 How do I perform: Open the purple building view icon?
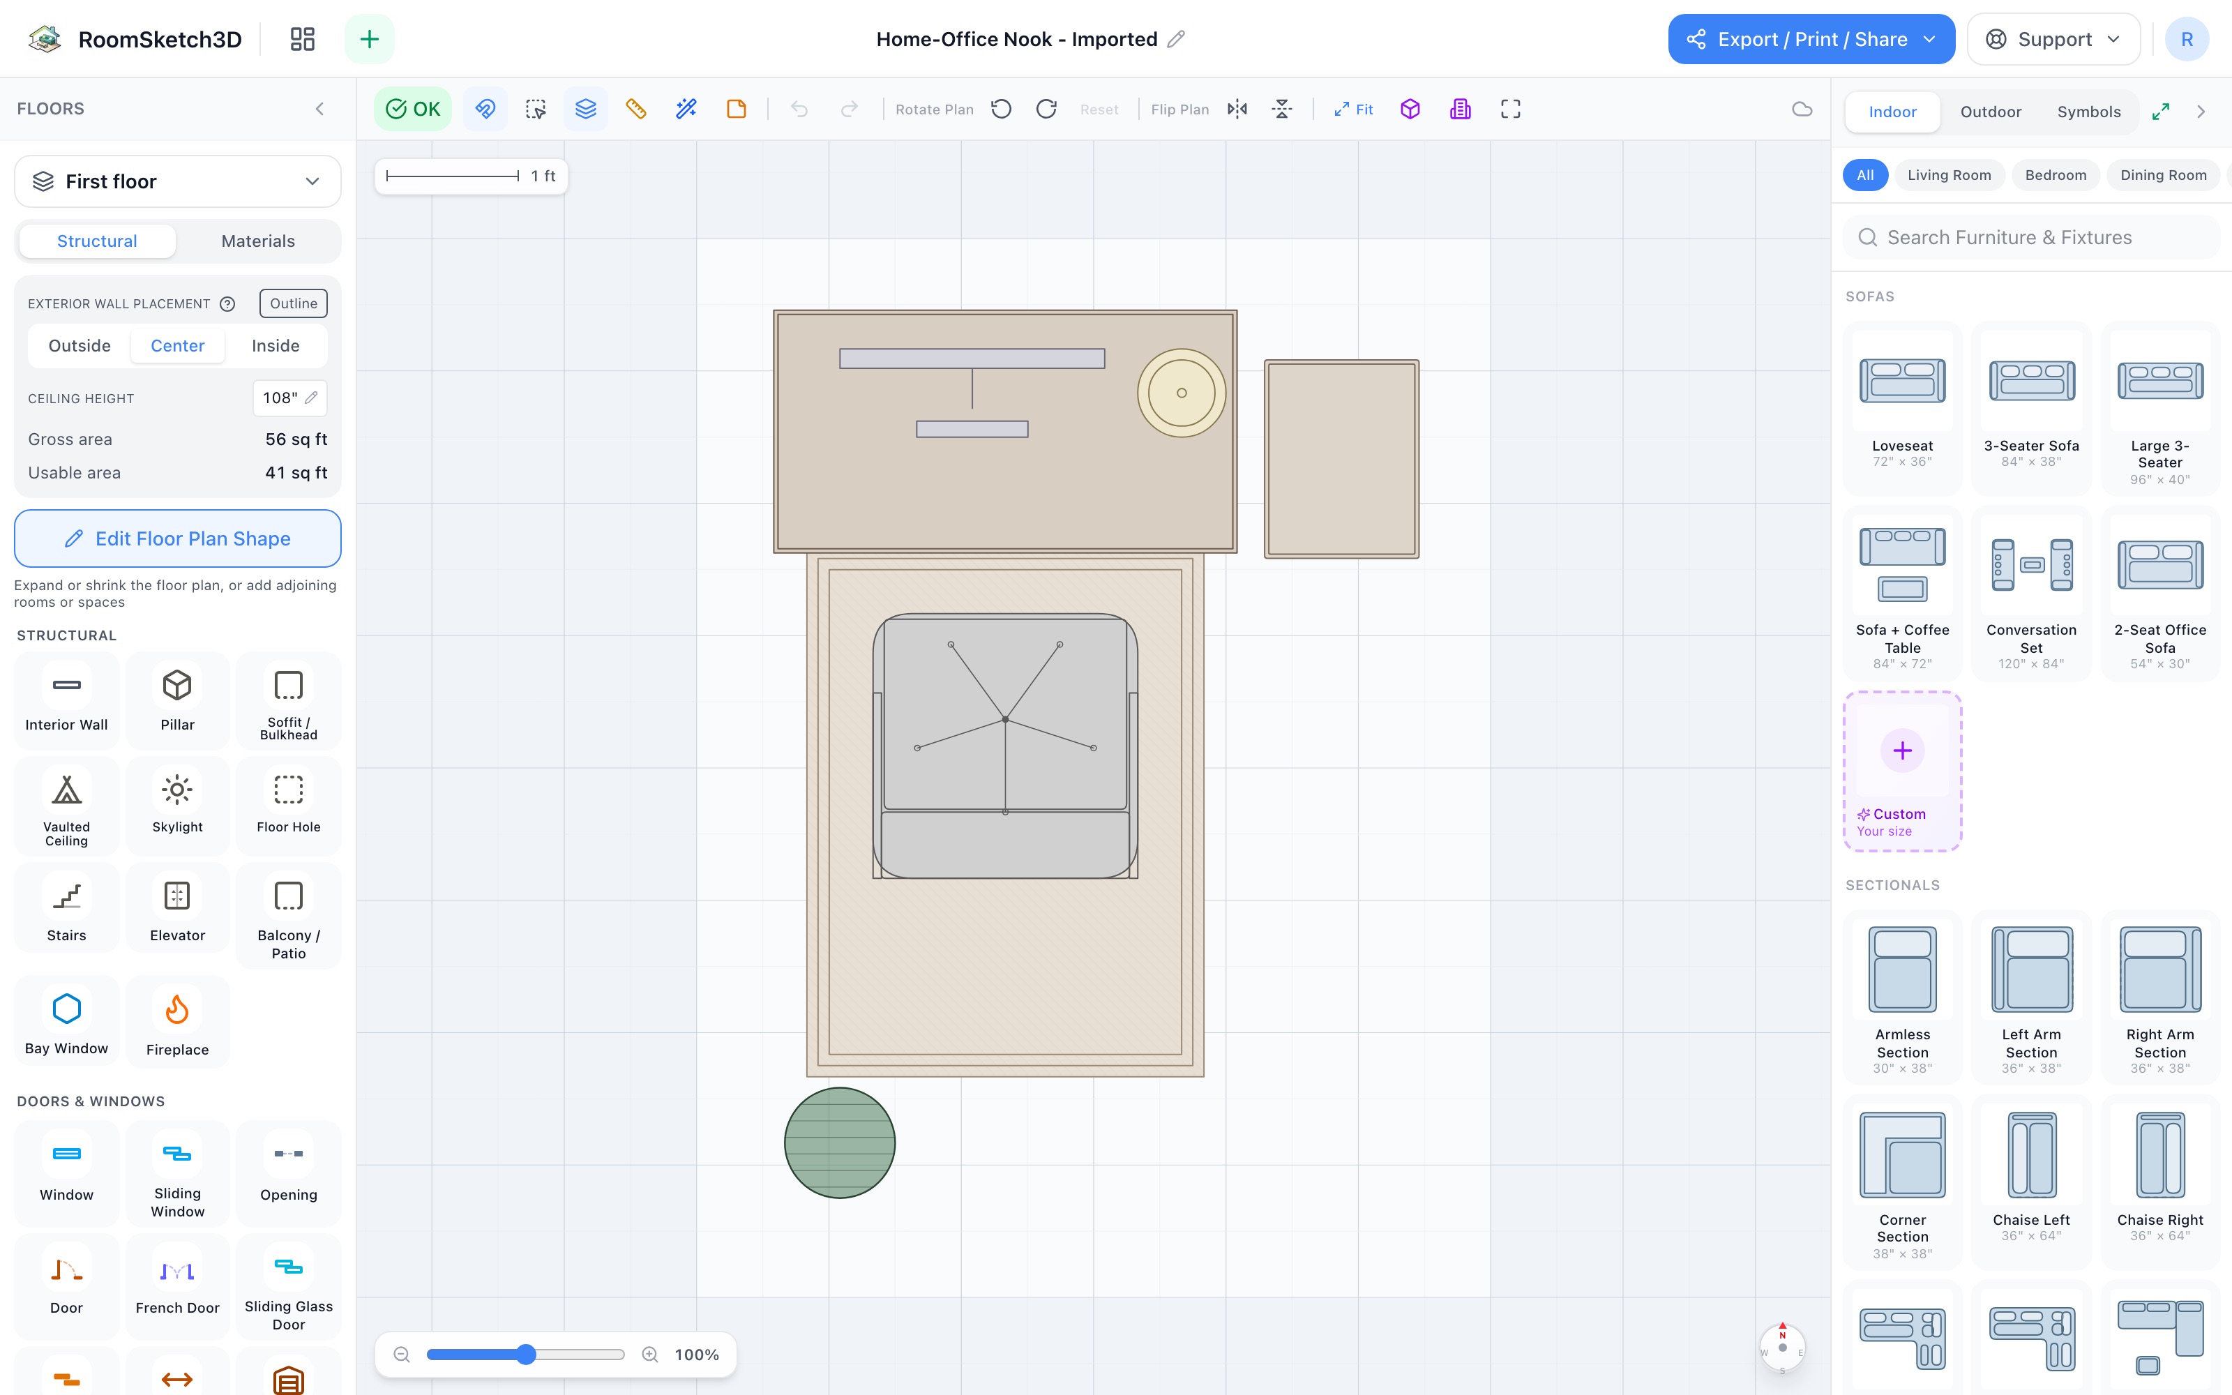(1460, 109)
